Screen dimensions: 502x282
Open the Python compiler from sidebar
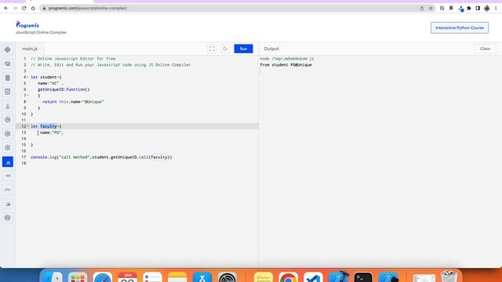point(8,49)
